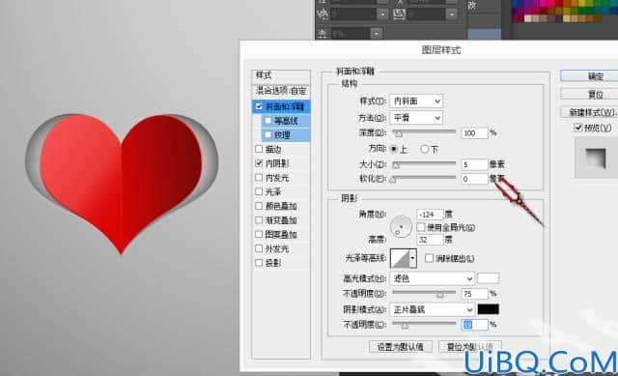Open the black 阴影模式 color swatch
Image resolution: width=618 pixels, height=376 pixels.
(x=488, y=309)
